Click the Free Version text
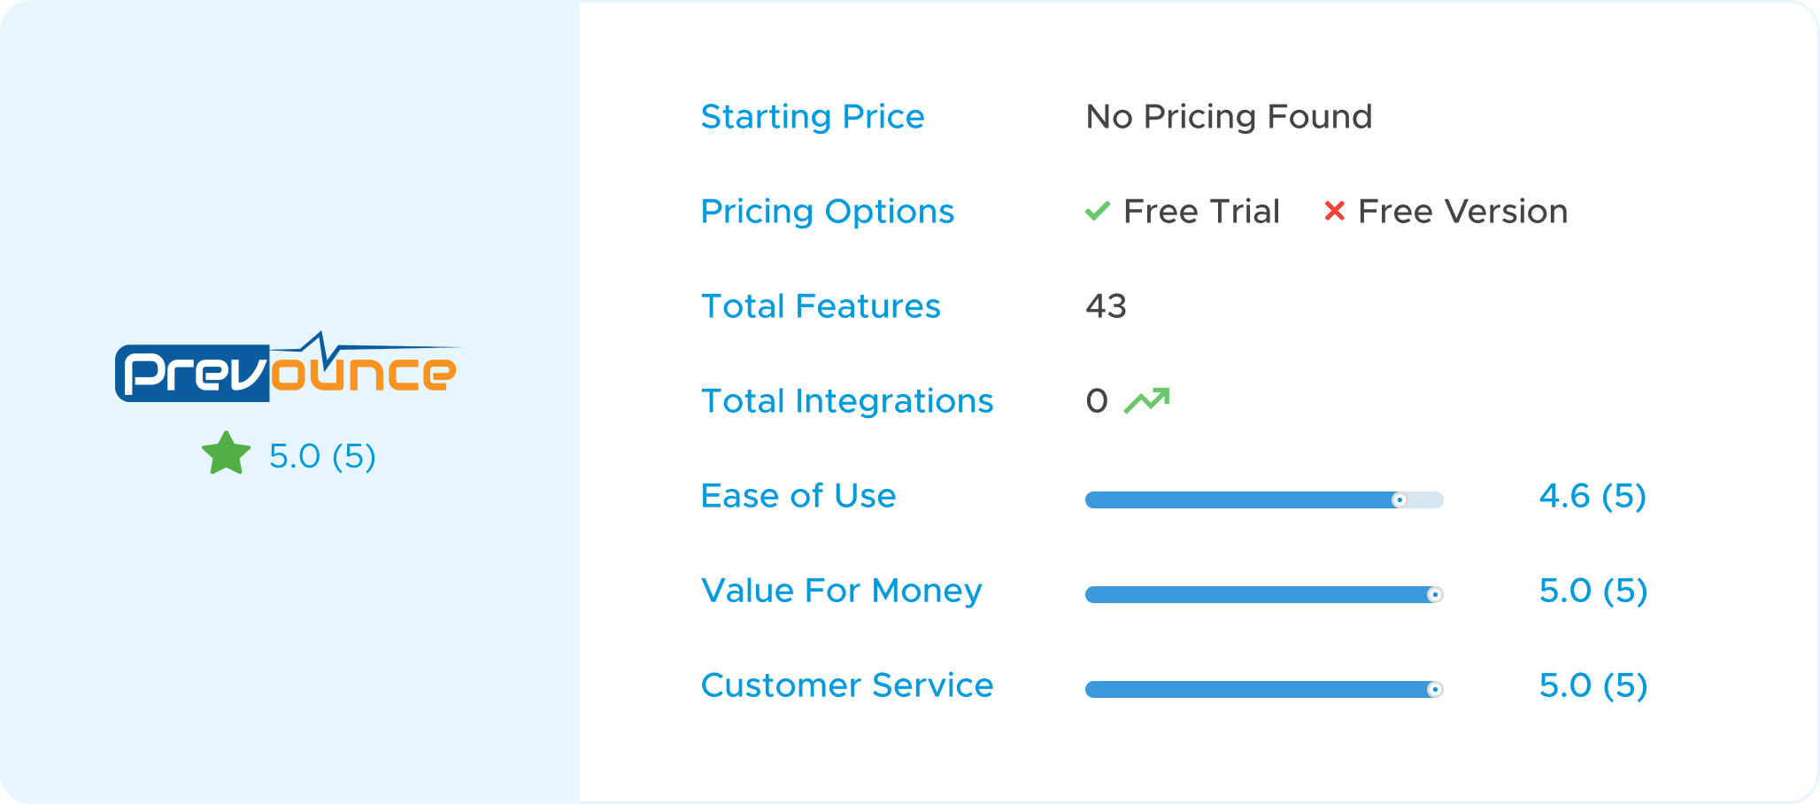Viewport: 1820px width, 805px height. 1462,212
